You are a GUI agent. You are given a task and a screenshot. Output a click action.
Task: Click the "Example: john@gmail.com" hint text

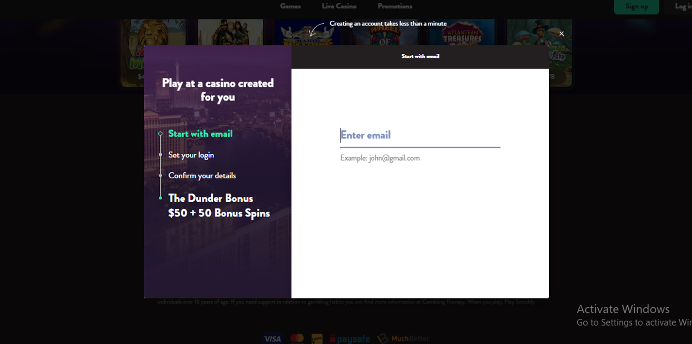[x=380, y=158]
